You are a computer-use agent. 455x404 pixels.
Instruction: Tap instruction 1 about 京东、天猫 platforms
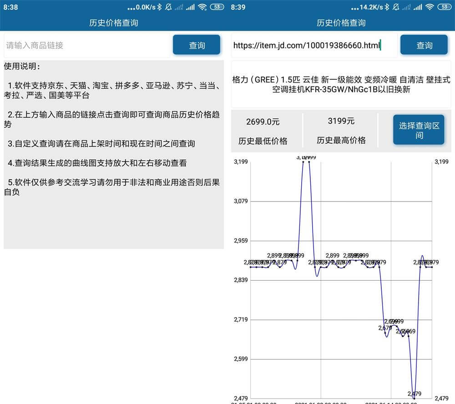pos(112,90)
